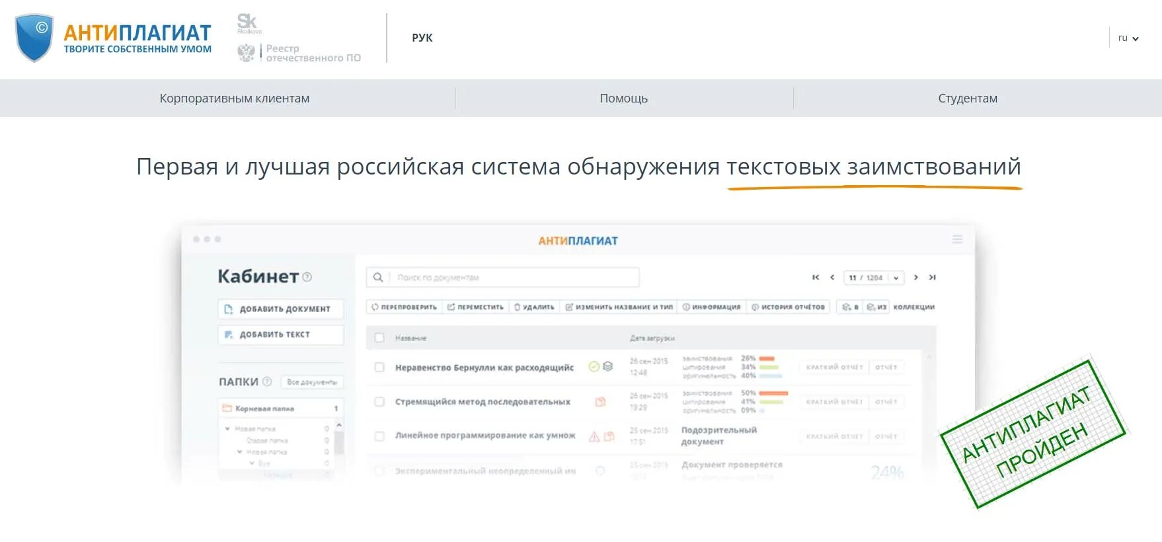Click the ДОБАВИТЬ ТЕКСТ button
The width and height of the screenshot is (1162, 542).
[281, 334]
